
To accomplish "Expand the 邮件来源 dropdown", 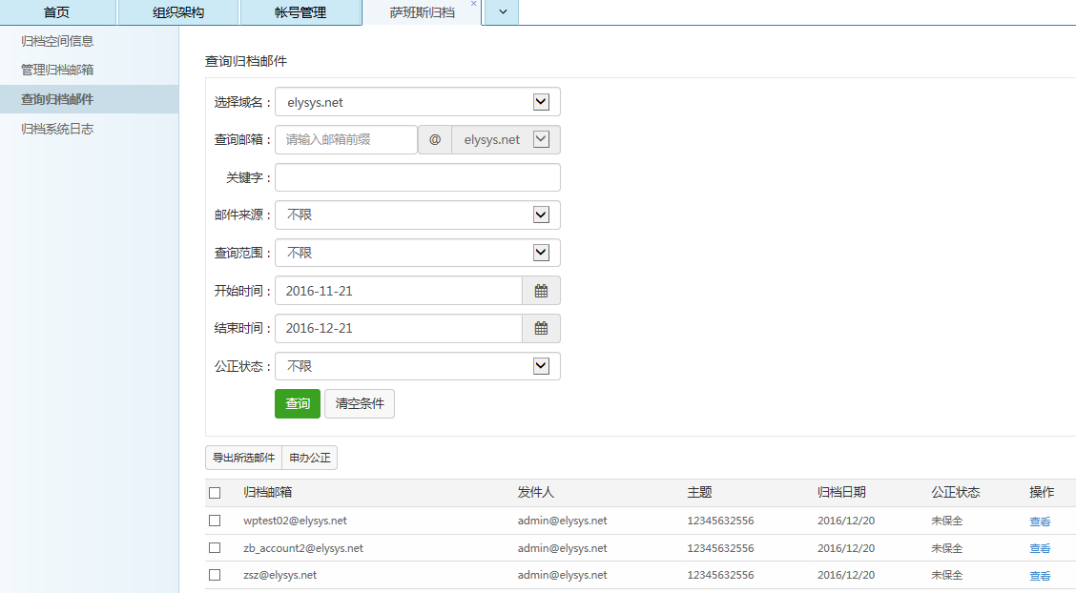I will point(541,215).
